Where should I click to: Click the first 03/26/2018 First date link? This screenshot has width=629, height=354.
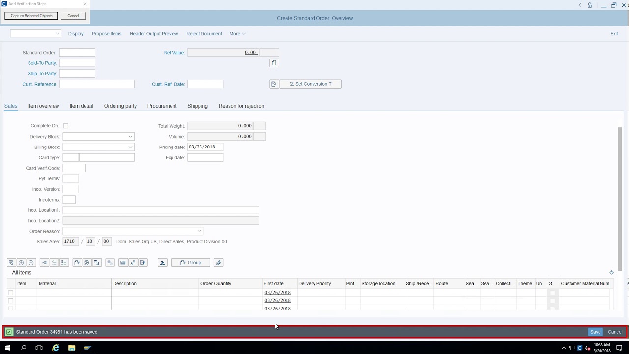point(278,292)
